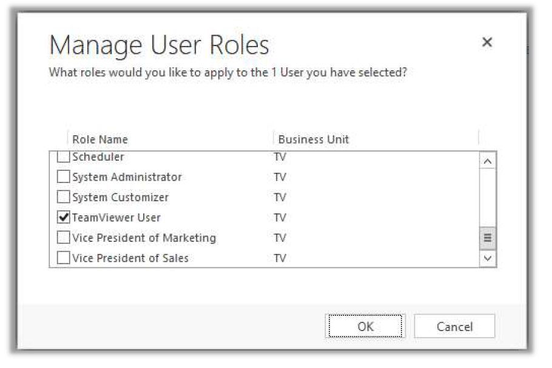
Task: Select Vice President of Marketing checkbox
Action: point(63,238)
